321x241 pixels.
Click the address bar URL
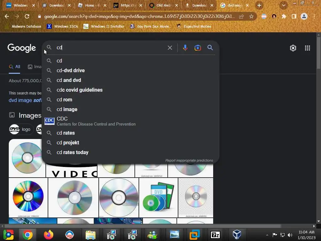click(x=139, y=16)
